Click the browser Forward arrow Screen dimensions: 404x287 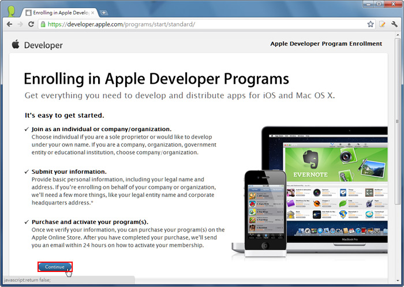pyautogui.click(x=20, y=24)
